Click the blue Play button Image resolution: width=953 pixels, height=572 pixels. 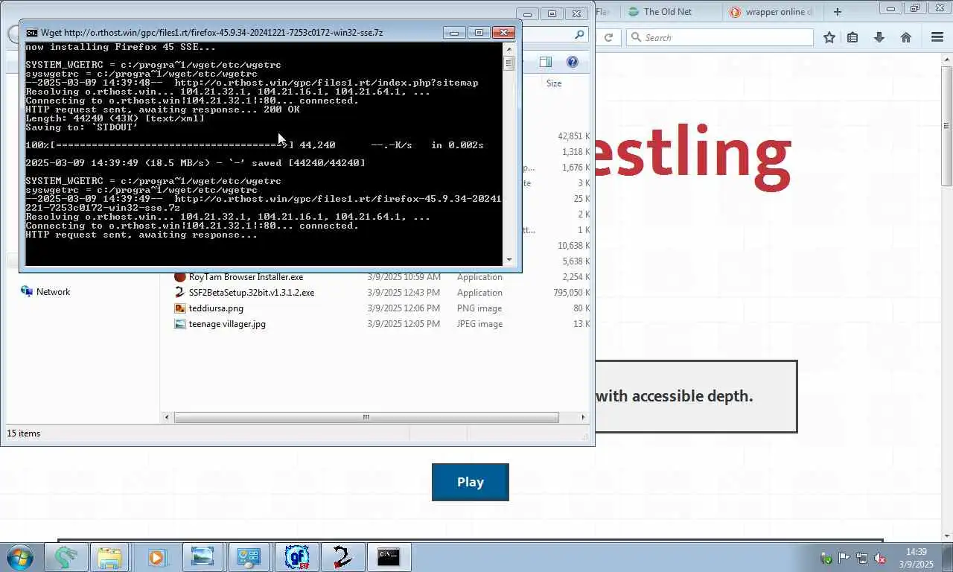pos(471,482)
